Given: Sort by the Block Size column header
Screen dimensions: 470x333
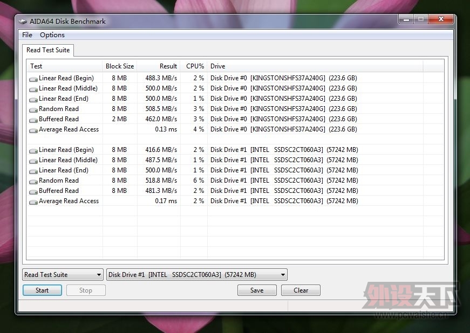Looking at the screenshot, I should click(120, 66).
